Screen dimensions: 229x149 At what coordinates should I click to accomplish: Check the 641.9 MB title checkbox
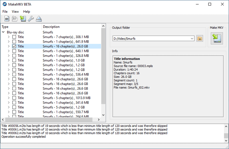click(x=14, y=42)
